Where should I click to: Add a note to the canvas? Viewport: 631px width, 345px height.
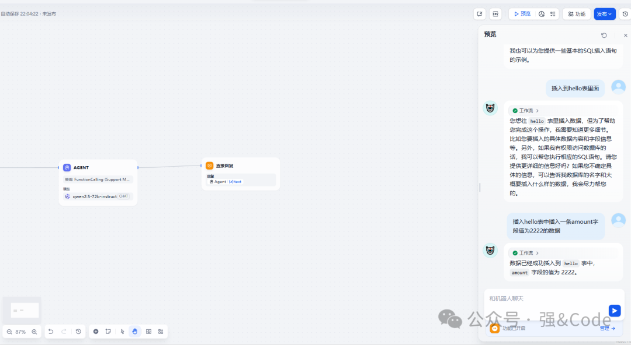pyautogui.click(x=108, y=332)
